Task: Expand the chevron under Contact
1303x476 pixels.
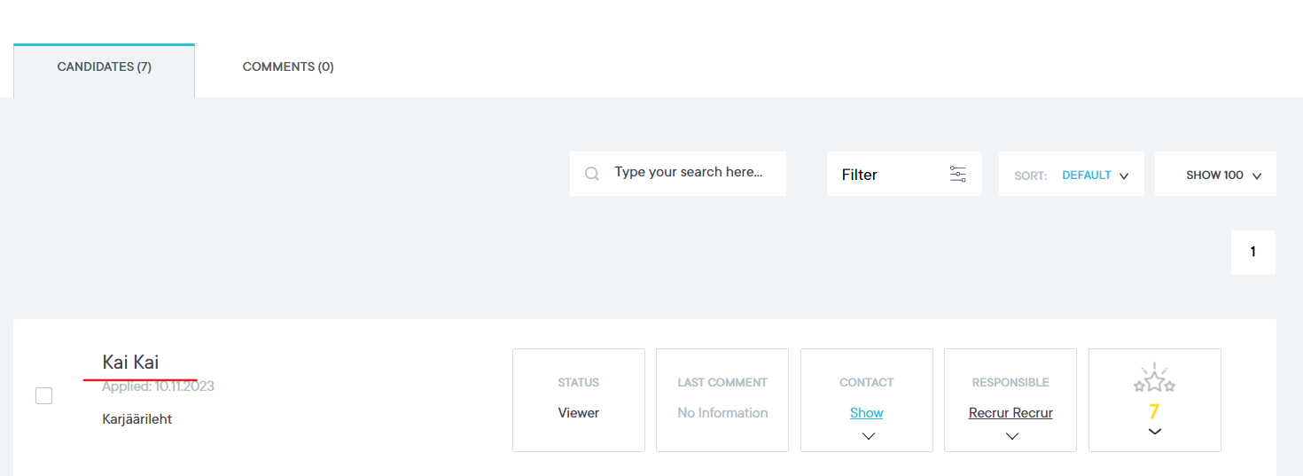Action: click(868, 435)
